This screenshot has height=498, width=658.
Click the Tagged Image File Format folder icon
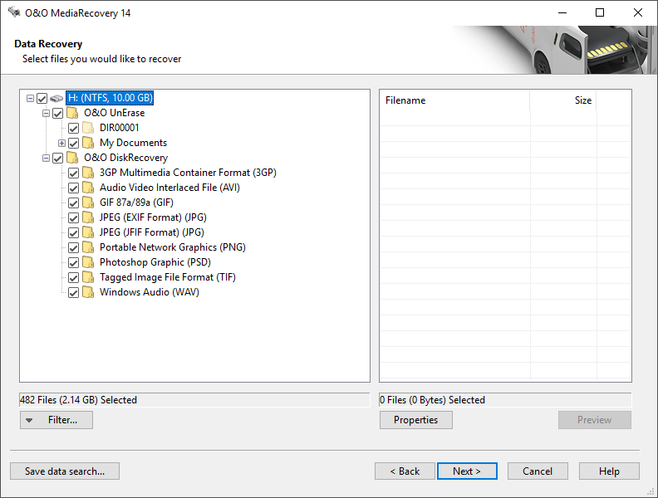(x=88, y=277)
